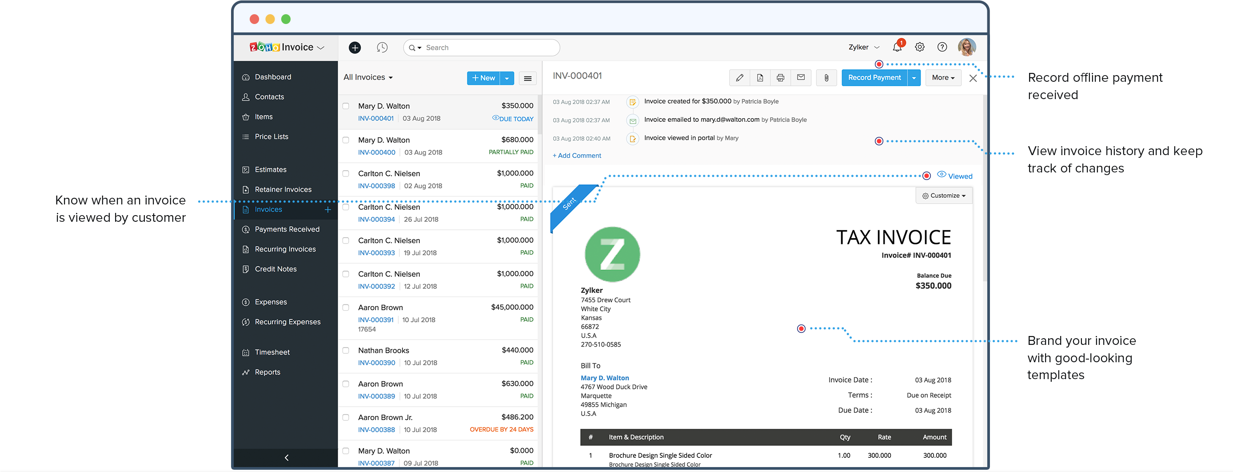Open Reports from the sidebar menu
Viewport: 1233px width, 472px height.
point(267,372)
